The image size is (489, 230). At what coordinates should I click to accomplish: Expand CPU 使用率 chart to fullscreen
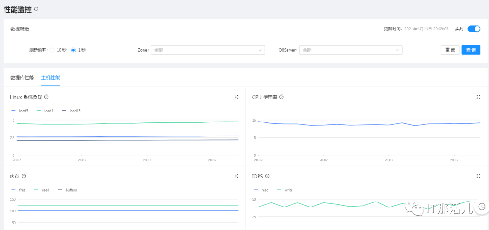pos(479,97)
